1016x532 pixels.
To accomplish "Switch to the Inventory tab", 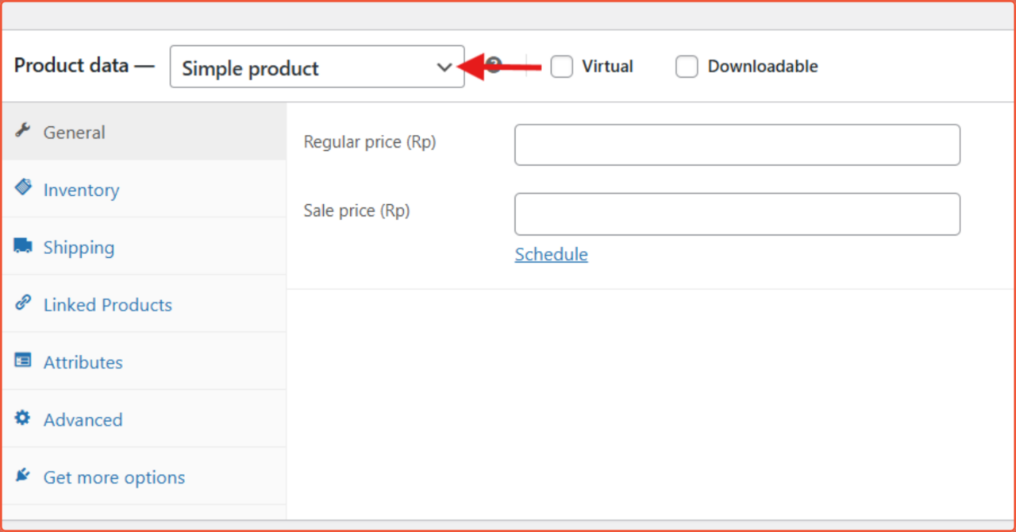I will [81, 190].
